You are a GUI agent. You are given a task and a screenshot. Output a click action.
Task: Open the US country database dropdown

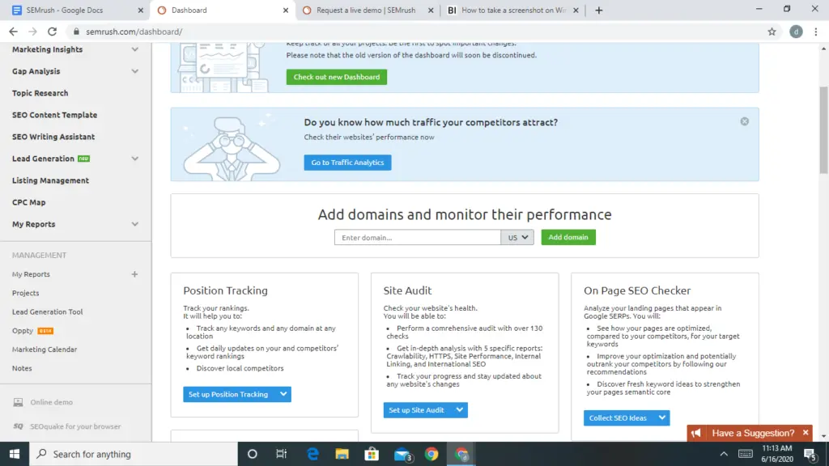click(x=518, y=237)
